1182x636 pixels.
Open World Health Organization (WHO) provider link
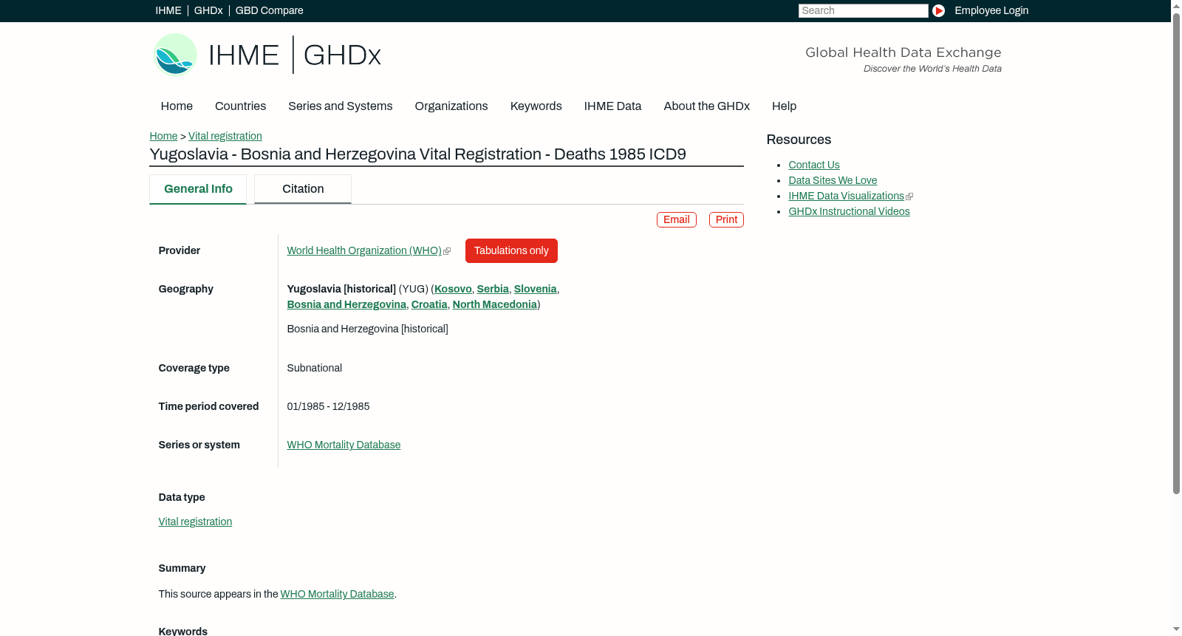click(x=364, y=251)
